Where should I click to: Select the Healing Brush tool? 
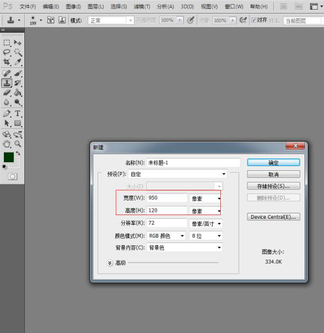[6, 73]
